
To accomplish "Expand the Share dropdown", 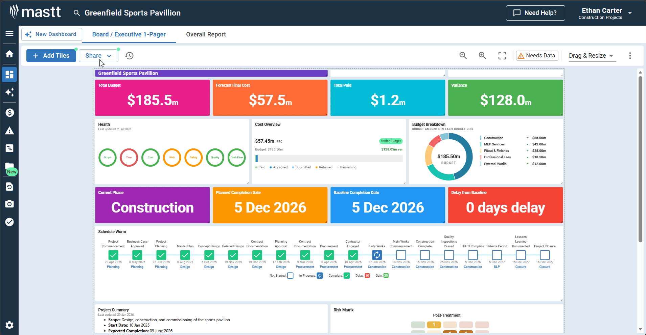I will [x=98, y=56].
